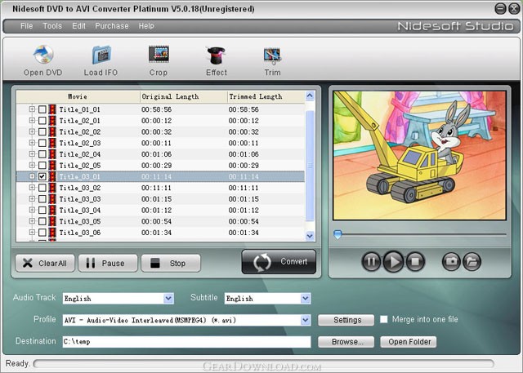This screenshot has width=523, height=373.
Task: Open profile Settings
Action: coord(346,320)
